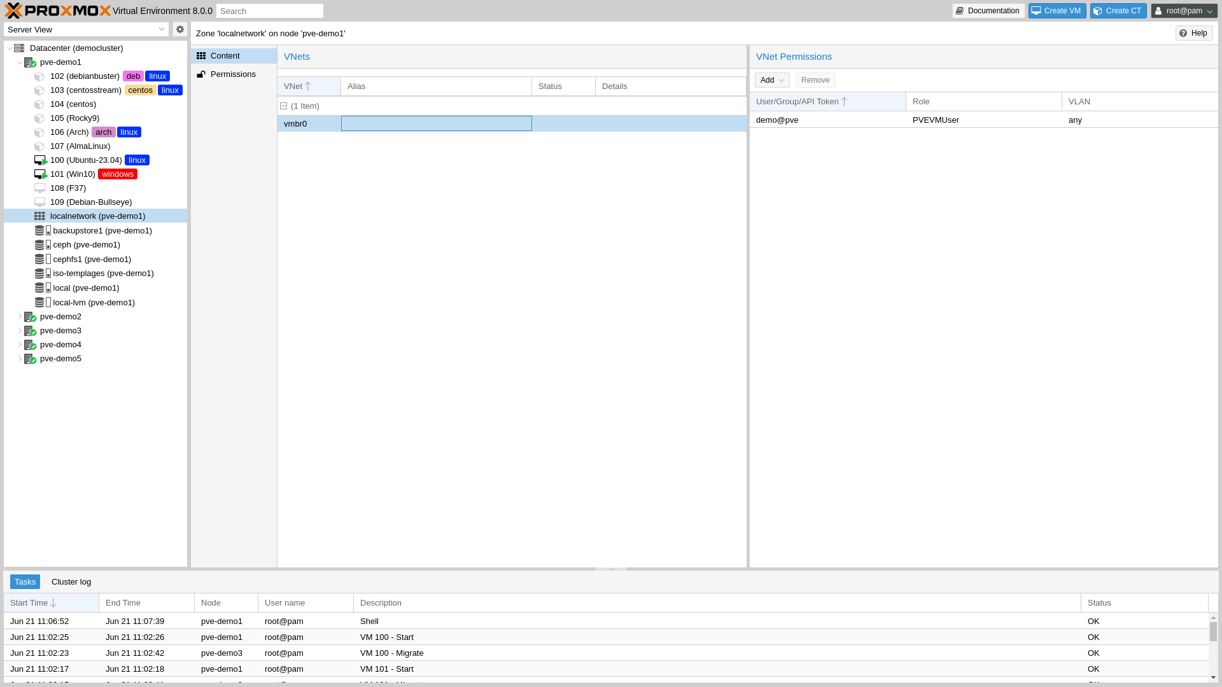Image resolution: width=1222 pixels, height=687 pixels.
Task: Expand the pve-demo3 node
Action: (x=20, y=331)
